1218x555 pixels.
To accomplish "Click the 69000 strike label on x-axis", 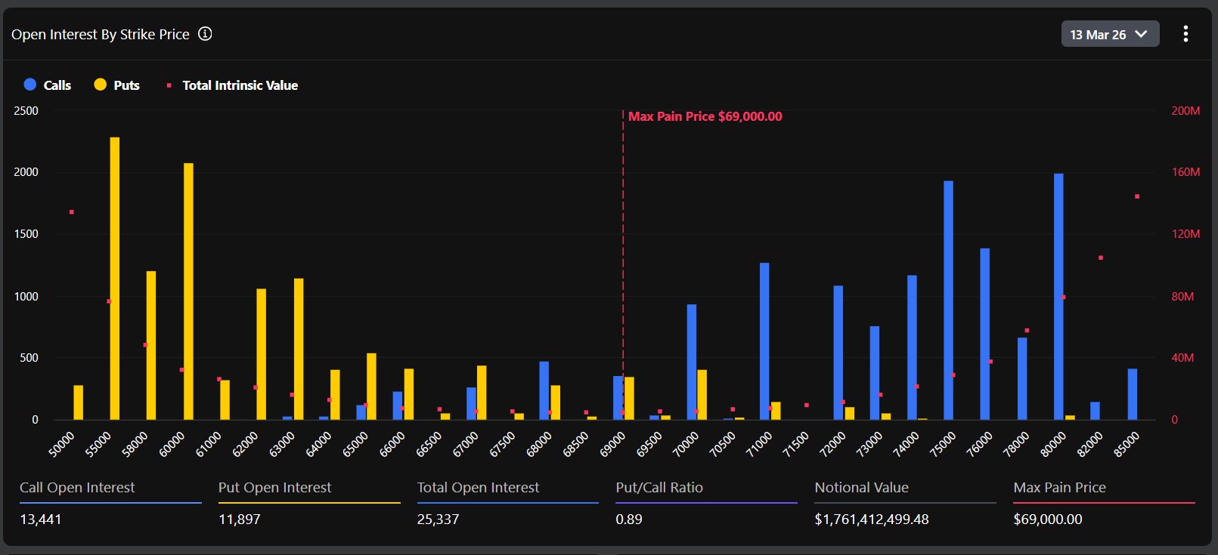I will pyautogui.click(x=612, y=444).
